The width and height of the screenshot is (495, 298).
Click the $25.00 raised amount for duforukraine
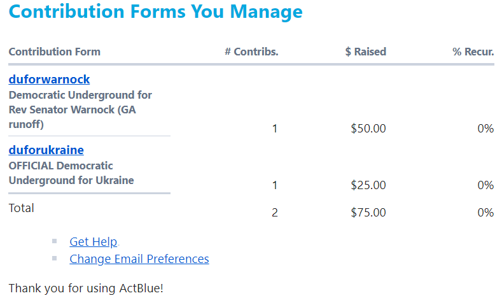[x=368, y=185]
